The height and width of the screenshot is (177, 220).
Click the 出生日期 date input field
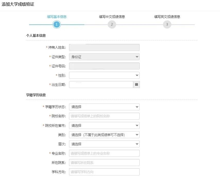[101, 84]
